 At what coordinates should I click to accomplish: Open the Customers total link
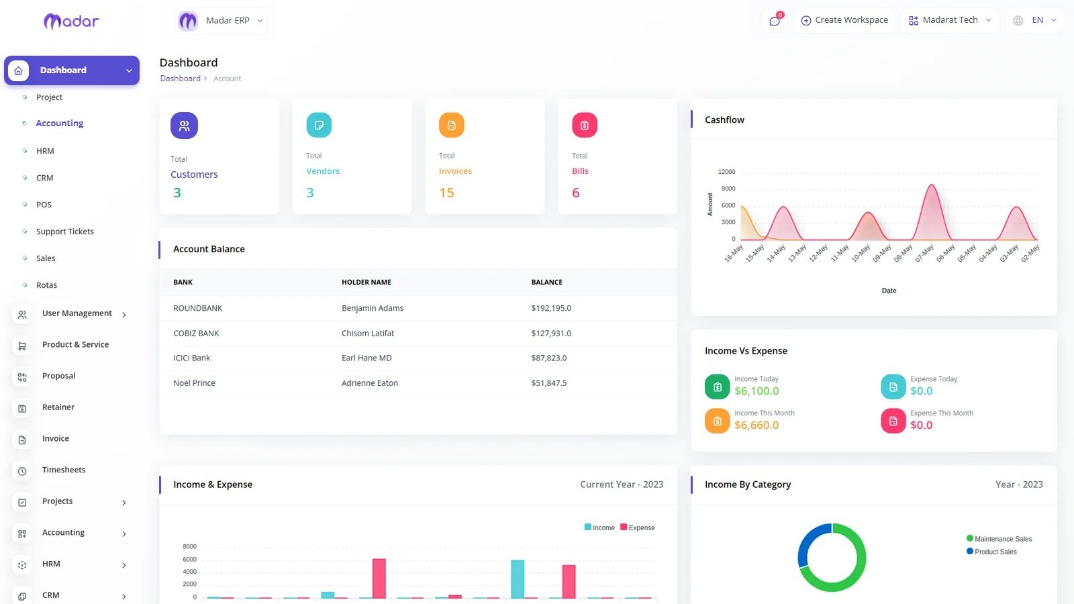pyautogui.click(x=194, y=174)
